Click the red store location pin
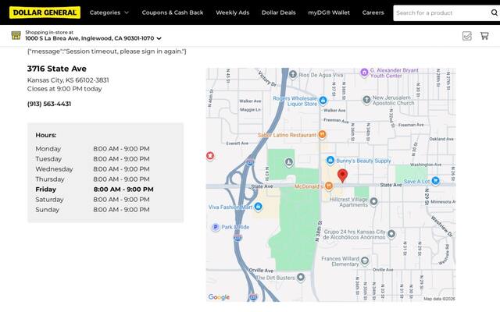 pos(342,176)
